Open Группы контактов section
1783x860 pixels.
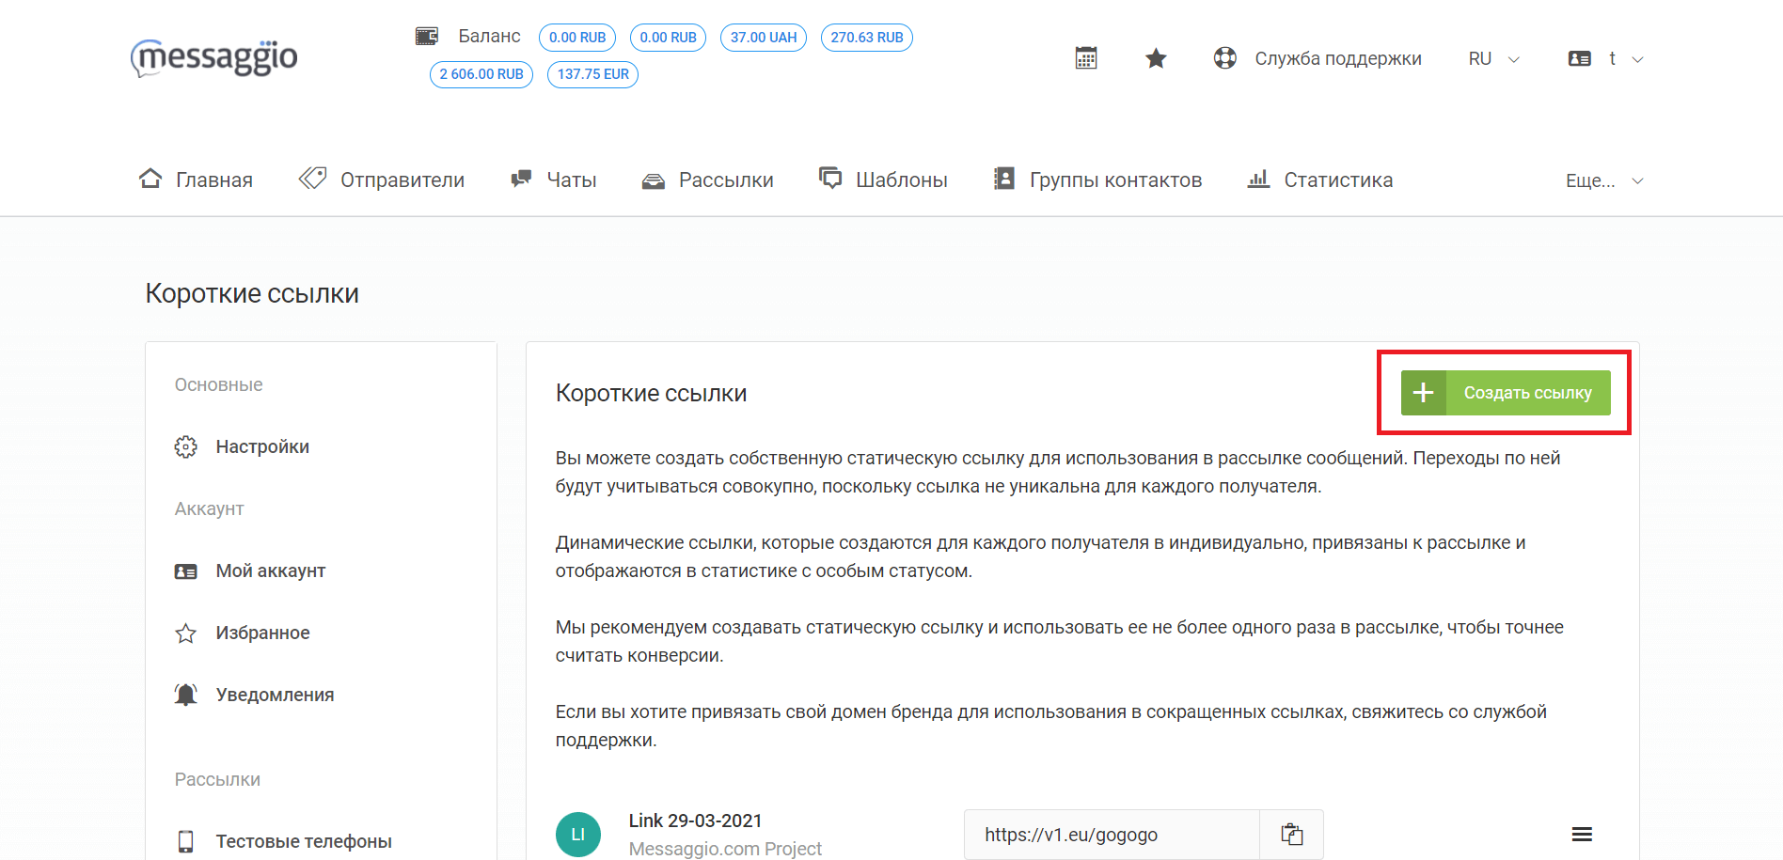[1115, 180]
